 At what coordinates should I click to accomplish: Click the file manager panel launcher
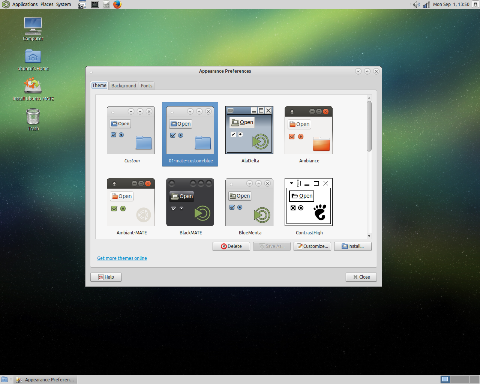pyautogui.click(x=106, y=4)
